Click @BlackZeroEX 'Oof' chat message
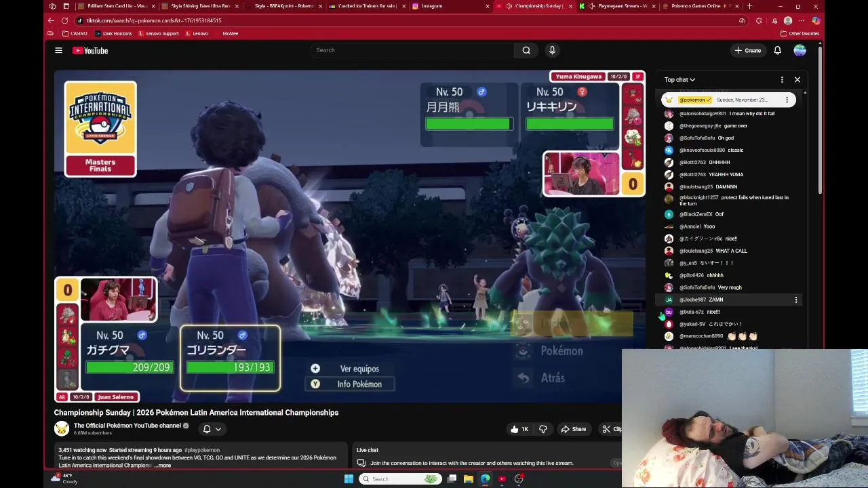 pos(701,214)
